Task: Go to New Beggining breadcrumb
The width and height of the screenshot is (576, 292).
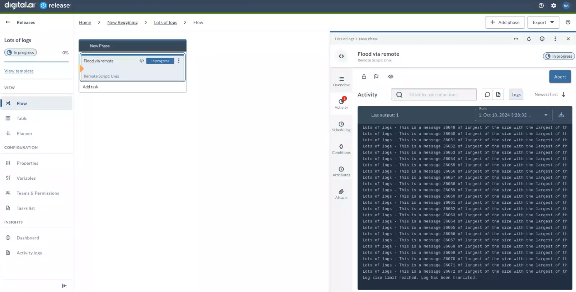Action: (122, 22)
